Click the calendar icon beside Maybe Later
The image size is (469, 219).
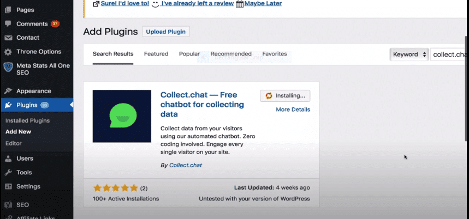click(x=240, y=4)
